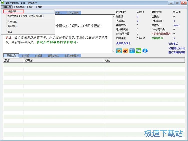The image size is (188, 141).
Task: Open the 图片管理 menu
Action: pos(20,7)
